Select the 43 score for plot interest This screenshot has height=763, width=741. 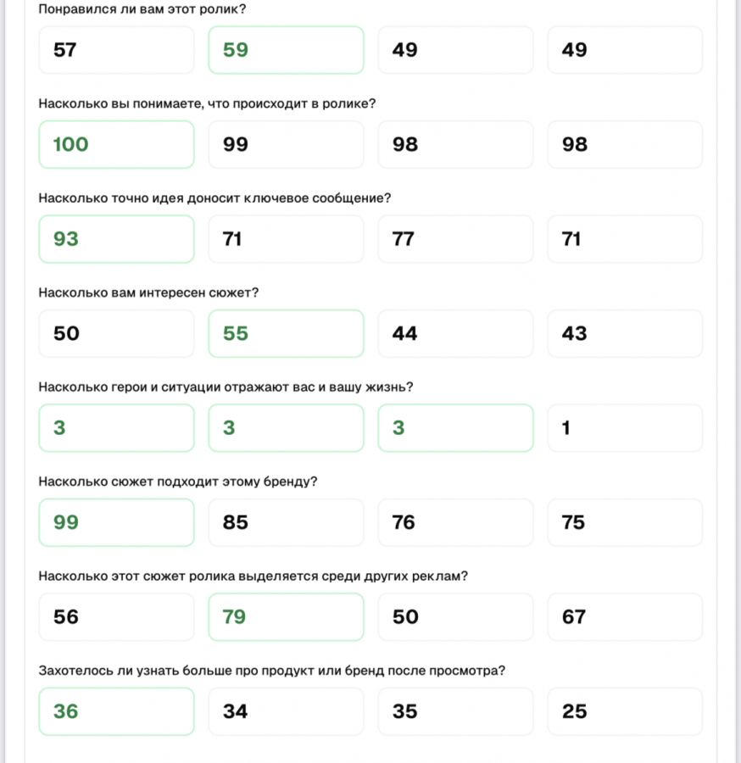coord(625,333)
